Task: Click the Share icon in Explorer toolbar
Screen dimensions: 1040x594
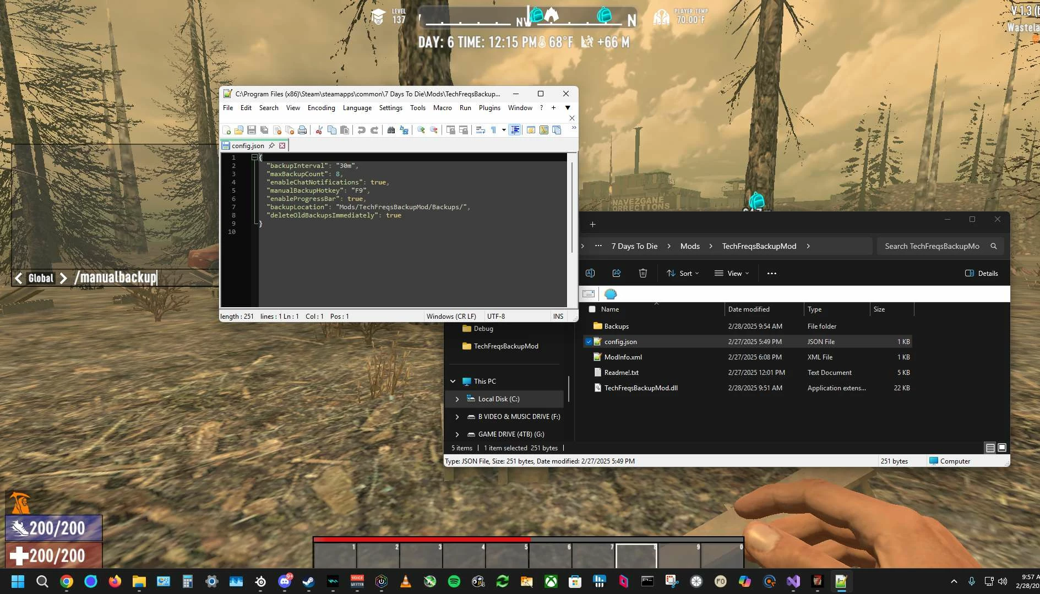Action: click(x=617, y=273)
